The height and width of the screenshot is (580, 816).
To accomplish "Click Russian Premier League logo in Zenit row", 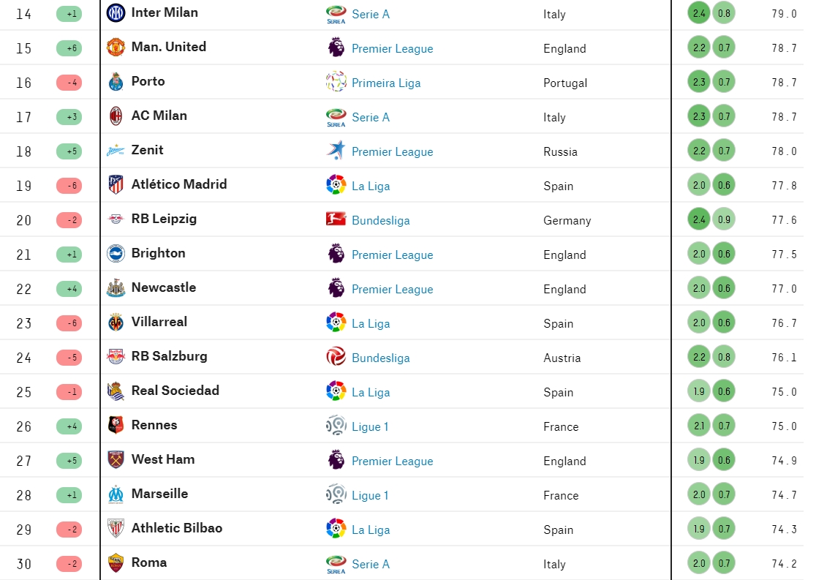I will [336, 151].
